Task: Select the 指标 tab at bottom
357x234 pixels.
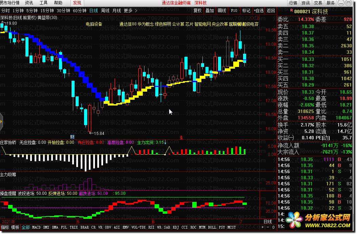Action: click(x=5, y=228)
